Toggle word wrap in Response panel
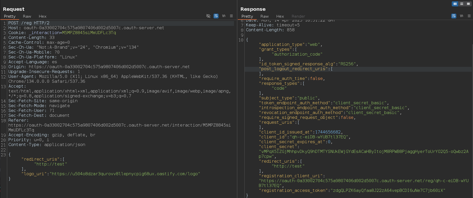The width and height of the screenshot is (473, 198). tap(454, 16)
